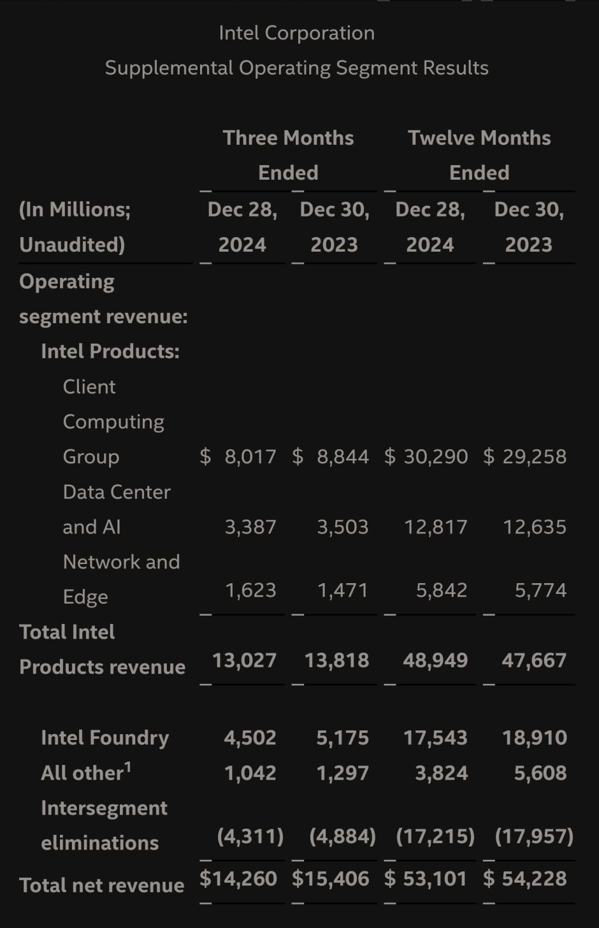599x928 pixels.
Task: Click Data Center and AI value 12,817
Action: click(x=436, y=526)
